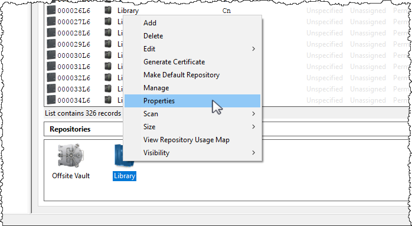Click library icon in 000026L6 row
Screen dimensions: 412x226
click(108, 10)
